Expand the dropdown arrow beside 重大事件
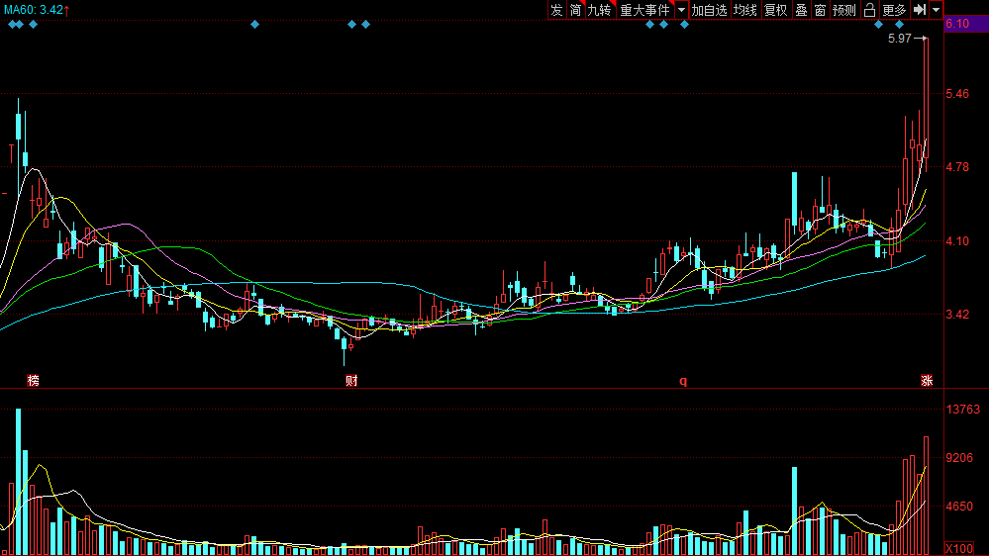The width and height of the screenshot is (989, 556). tap(681, 10)
